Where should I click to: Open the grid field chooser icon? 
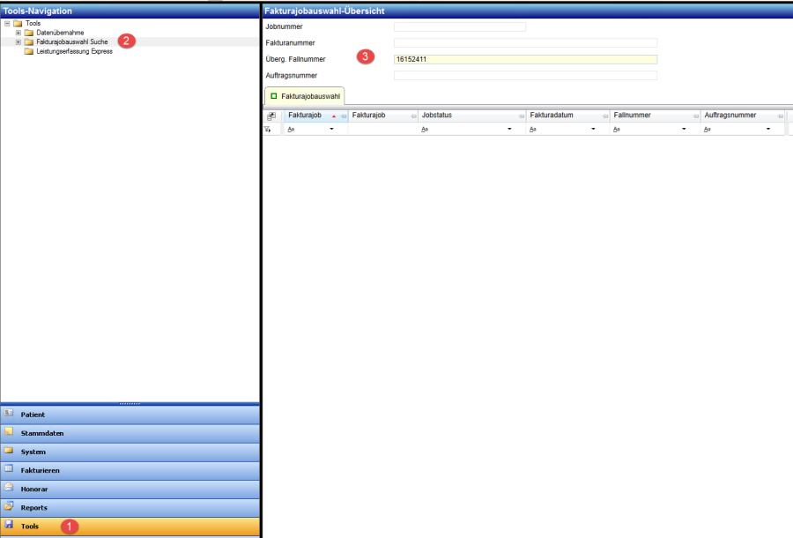(271, 116)
